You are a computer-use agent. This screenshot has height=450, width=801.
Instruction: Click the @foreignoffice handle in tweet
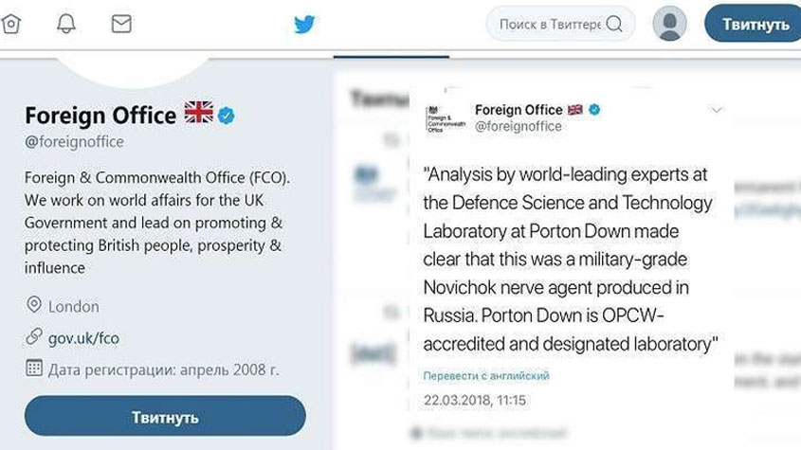pyautogui.click(x=518, y=127)
